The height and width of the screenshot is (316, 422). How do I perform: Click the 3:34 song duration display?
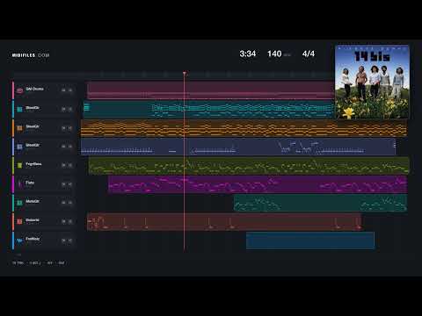click(x=248, y=54)
